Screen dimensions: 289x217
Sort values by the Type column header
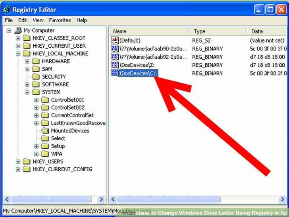(218, 31)
